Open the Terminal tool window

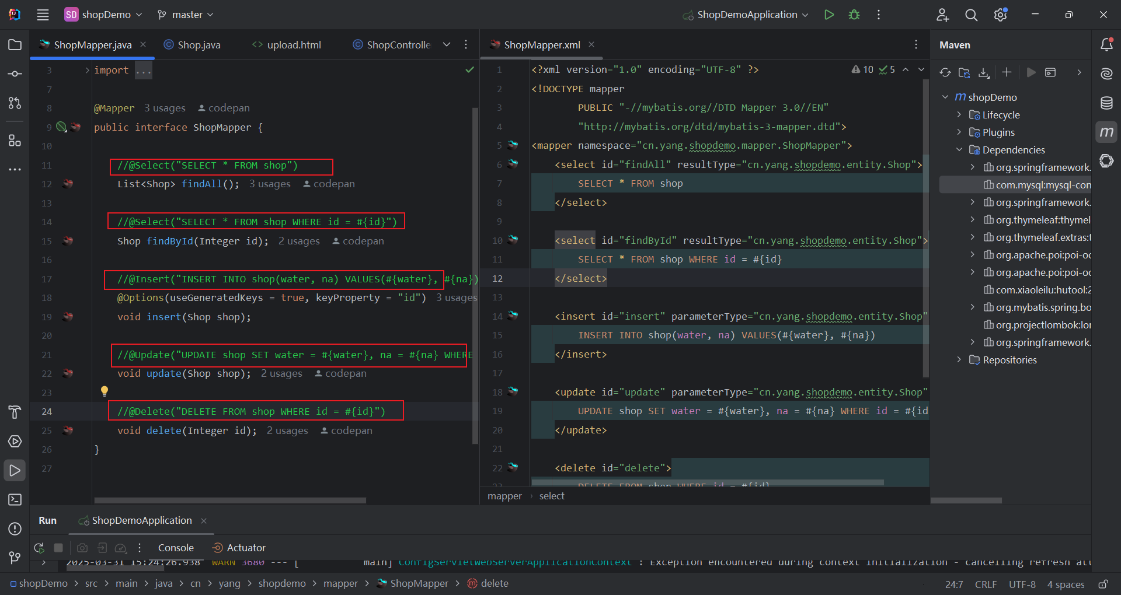point(15,500)
